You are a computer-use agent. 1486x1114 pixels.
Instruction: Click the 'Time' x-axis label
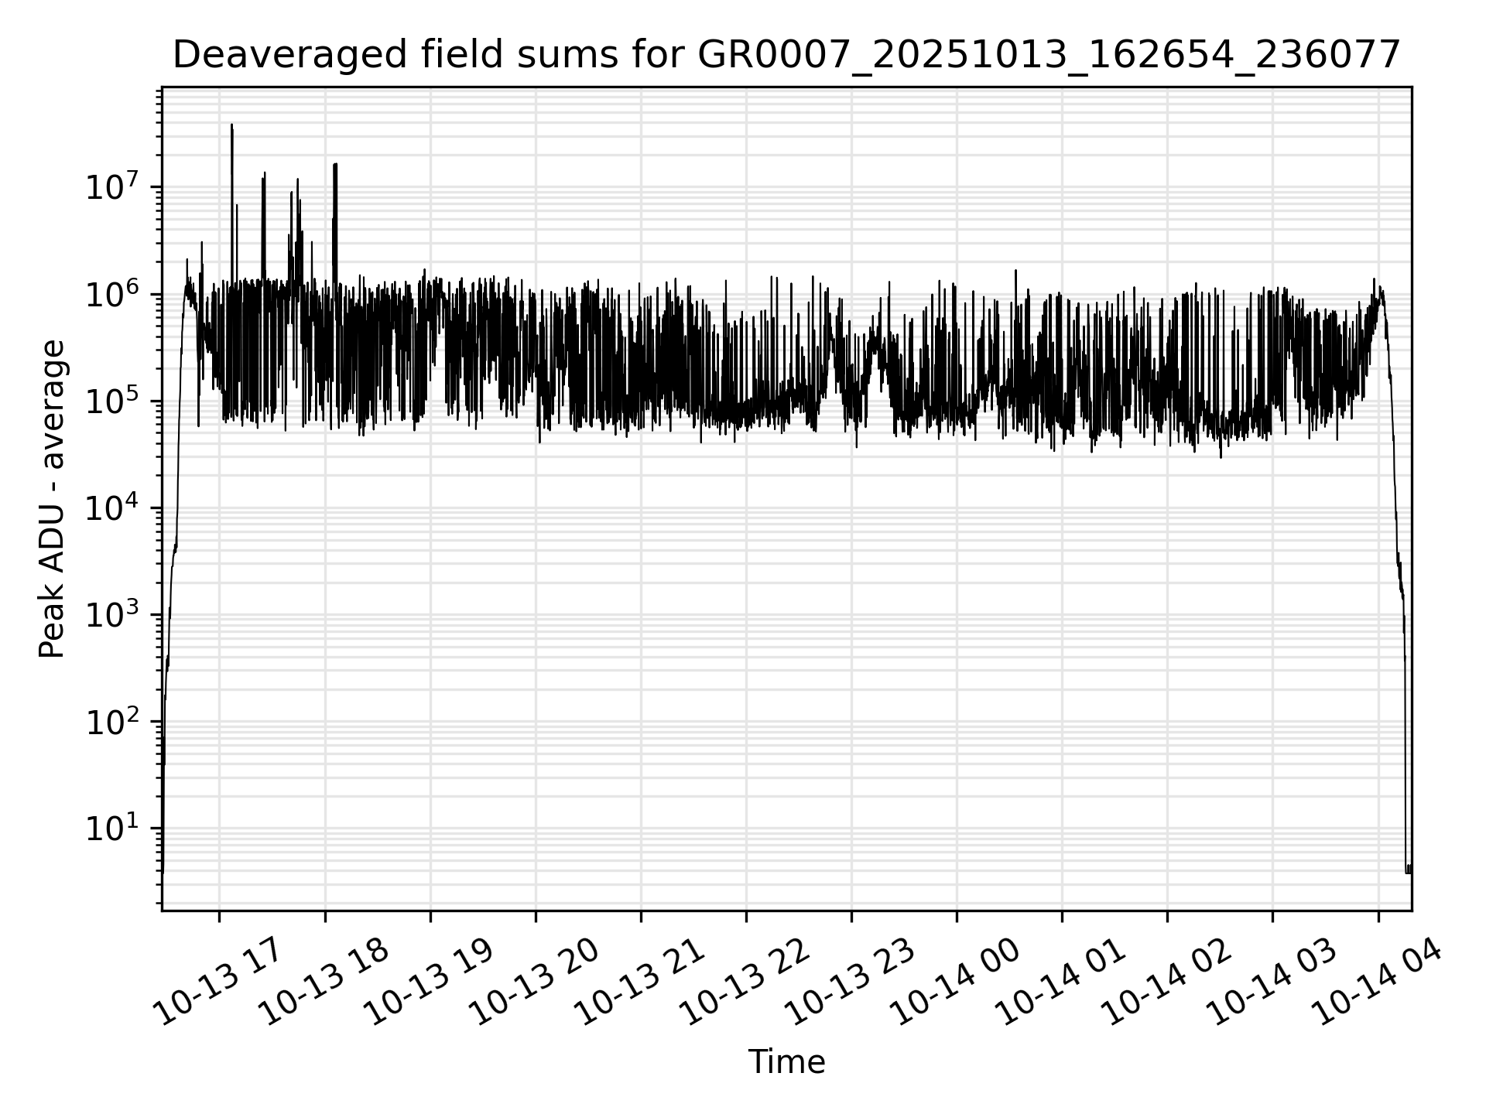coord(786,1062)
